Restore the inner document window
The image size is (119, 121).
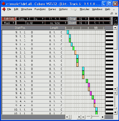click(x=112, y=14)
